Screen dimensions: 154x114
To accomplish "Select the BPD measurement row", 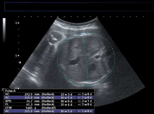I will (x=49, y=101).
